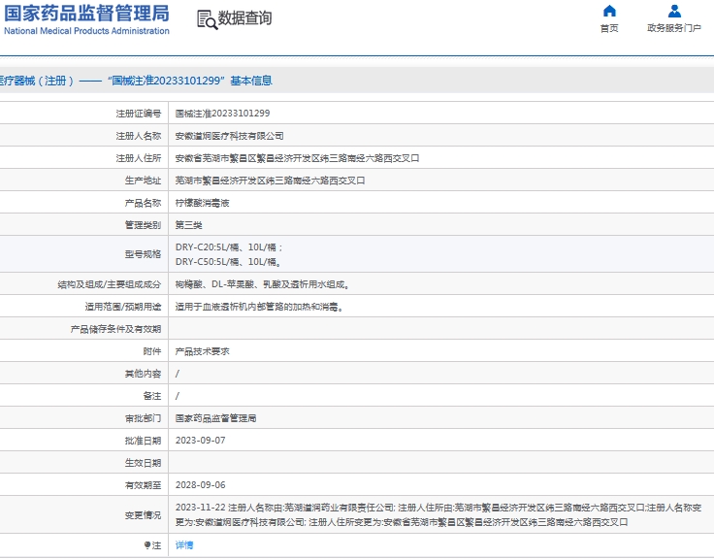
Task: Select registrant name 安徽道润医疗科技有限公司
Action: 230,136
